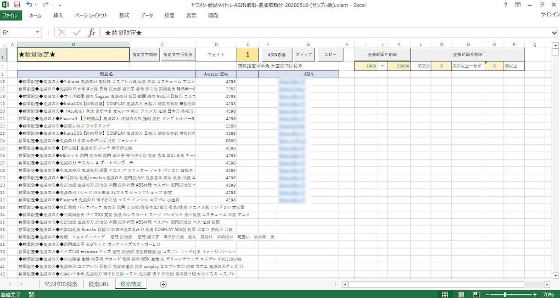
Task: Switch to the 開発 ribbon tab
Action: click(x=213, y=15)
